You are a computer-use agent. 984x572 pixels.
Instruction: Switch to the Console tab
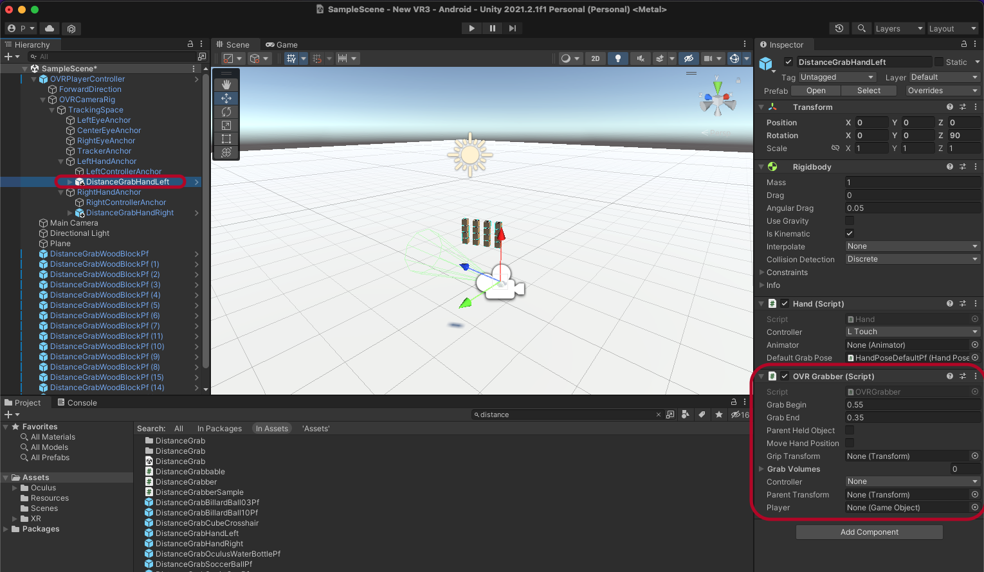(77, 402)
